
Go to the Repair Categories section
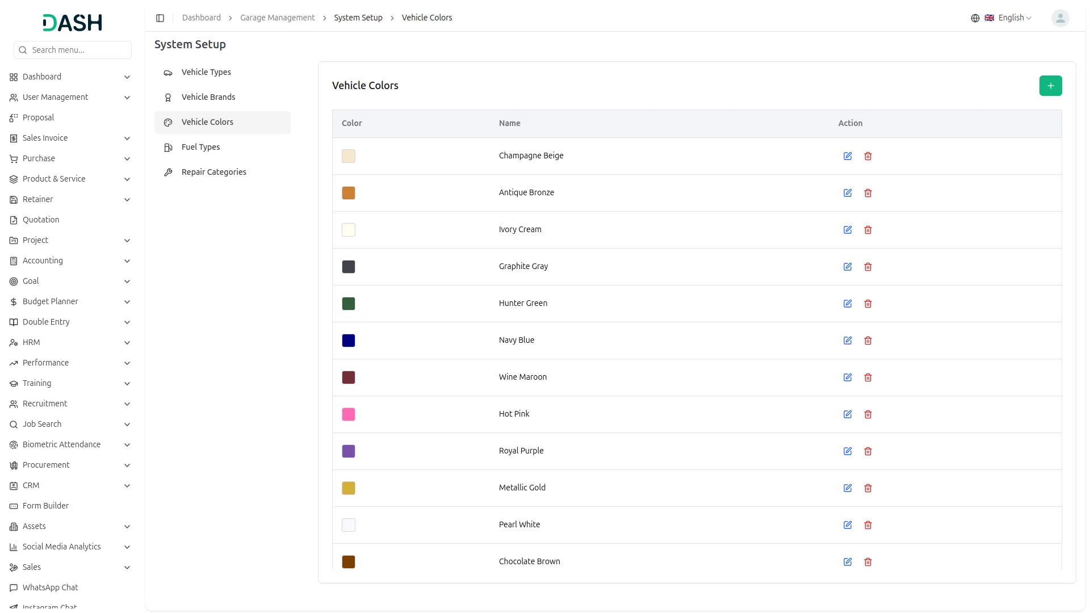coord(213,172)
